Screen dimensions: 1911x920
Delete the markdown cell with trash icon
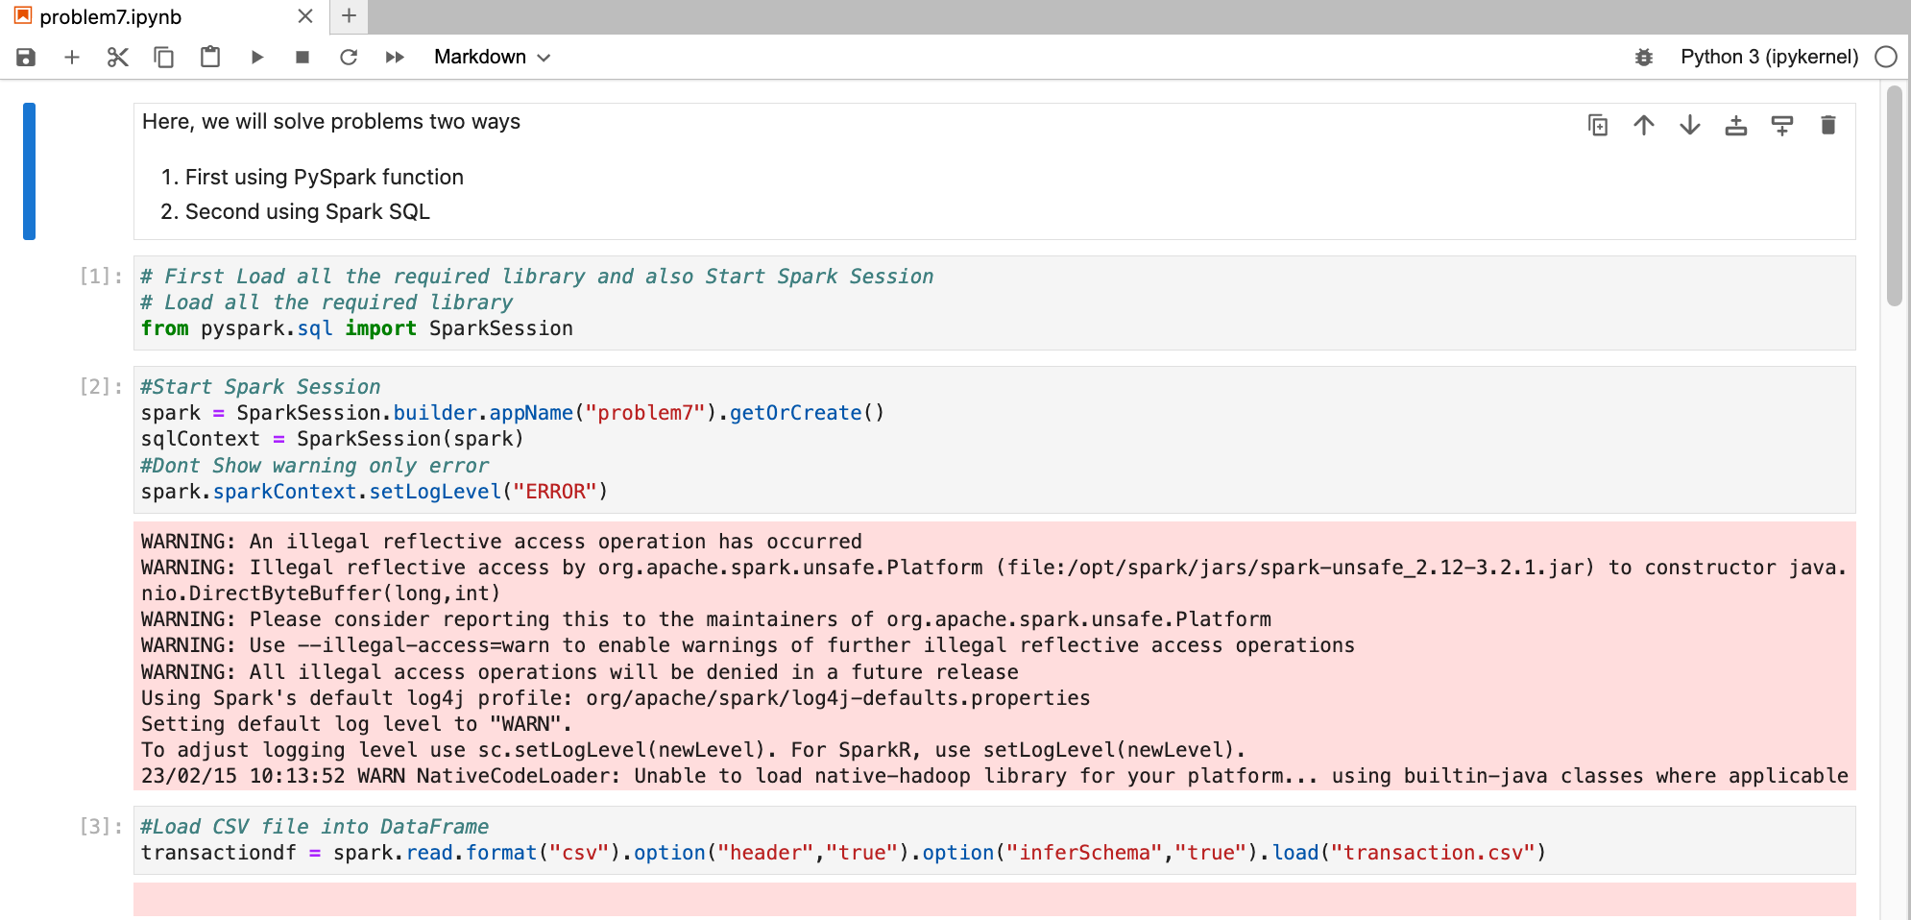click(x=1828, y=126)
